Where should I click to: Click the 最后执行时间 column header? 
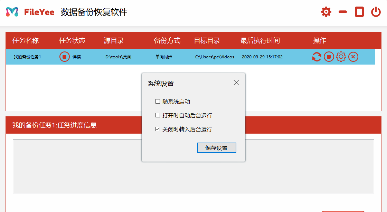[260, 40]
